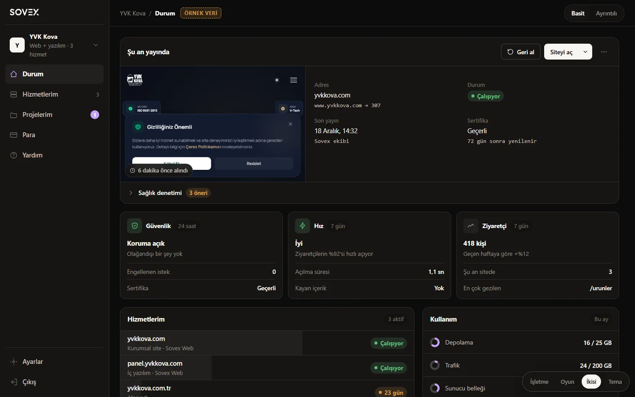Click the 23 gün badge

[391, 392]
